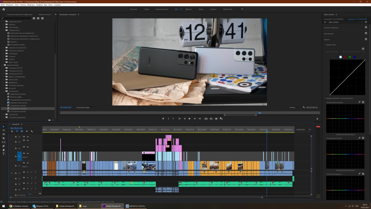Hide track V2 with eye icon

(28, 153)
